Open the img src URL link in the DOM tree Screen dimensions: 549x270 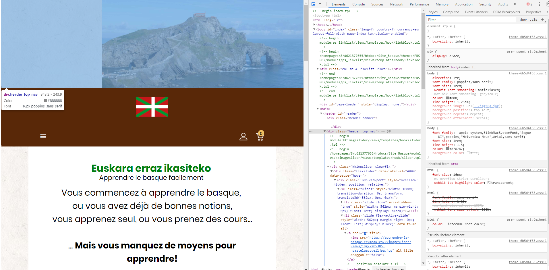(381, 244)
